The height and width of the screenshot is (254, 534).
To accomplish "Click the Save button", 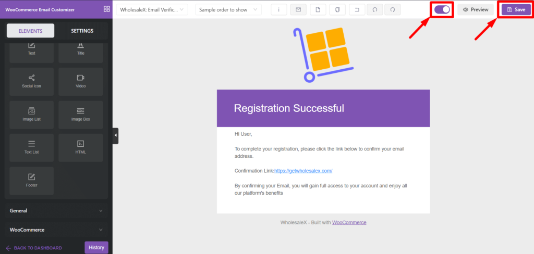I will (x=516, y=9).
